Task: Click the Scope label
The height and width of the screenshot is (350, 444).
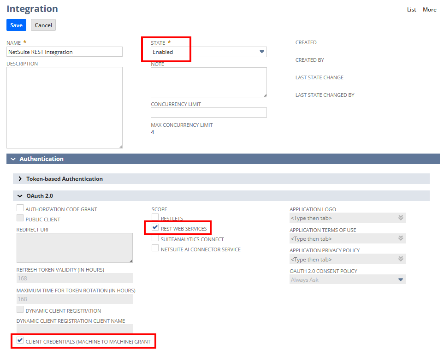Action: [159, 209]
